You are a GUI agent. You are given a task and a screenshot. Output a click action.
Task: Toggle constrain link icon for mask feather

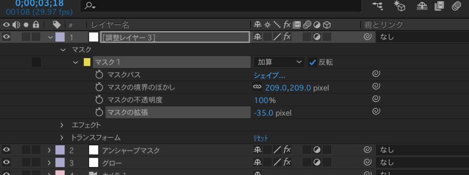click(x=257, y=87)
